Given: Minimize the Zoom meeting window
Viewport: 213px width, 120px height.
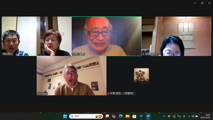Looking at the screenshot, I should click(x=195, y=3).
